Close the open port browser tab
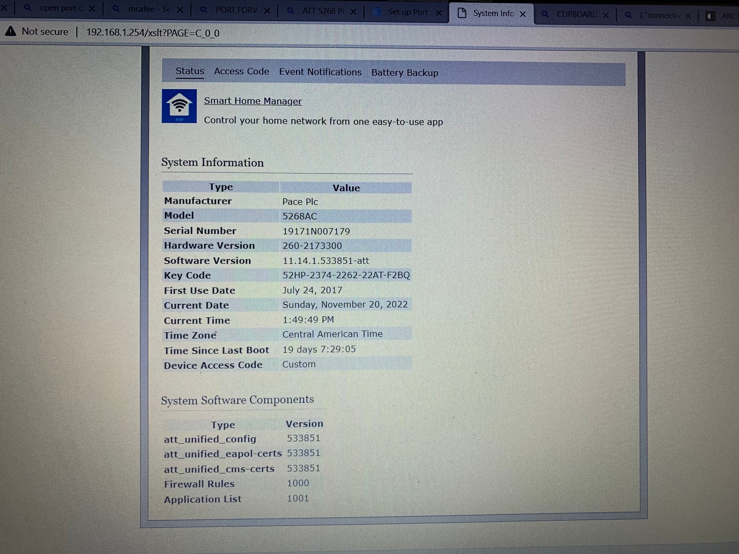Image resolution: width=739 pixels, height=554 pixels. click(92, 8)
